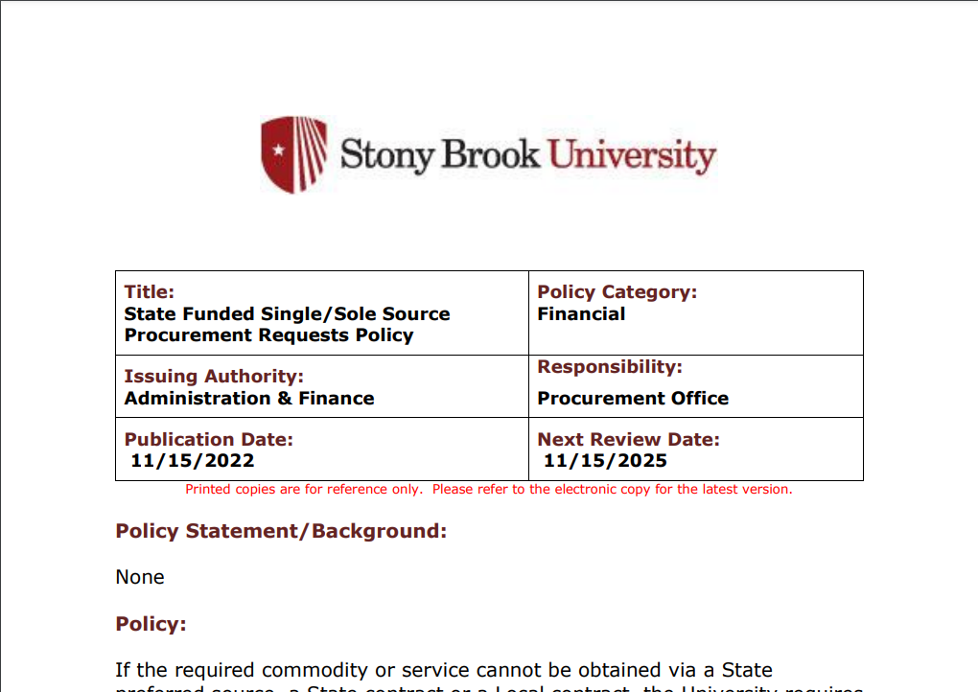This screenshot has width=978, height=692.
Task: Click the Stony Brook shield logo
Action: pyautogui.click(x=293, y=154)
